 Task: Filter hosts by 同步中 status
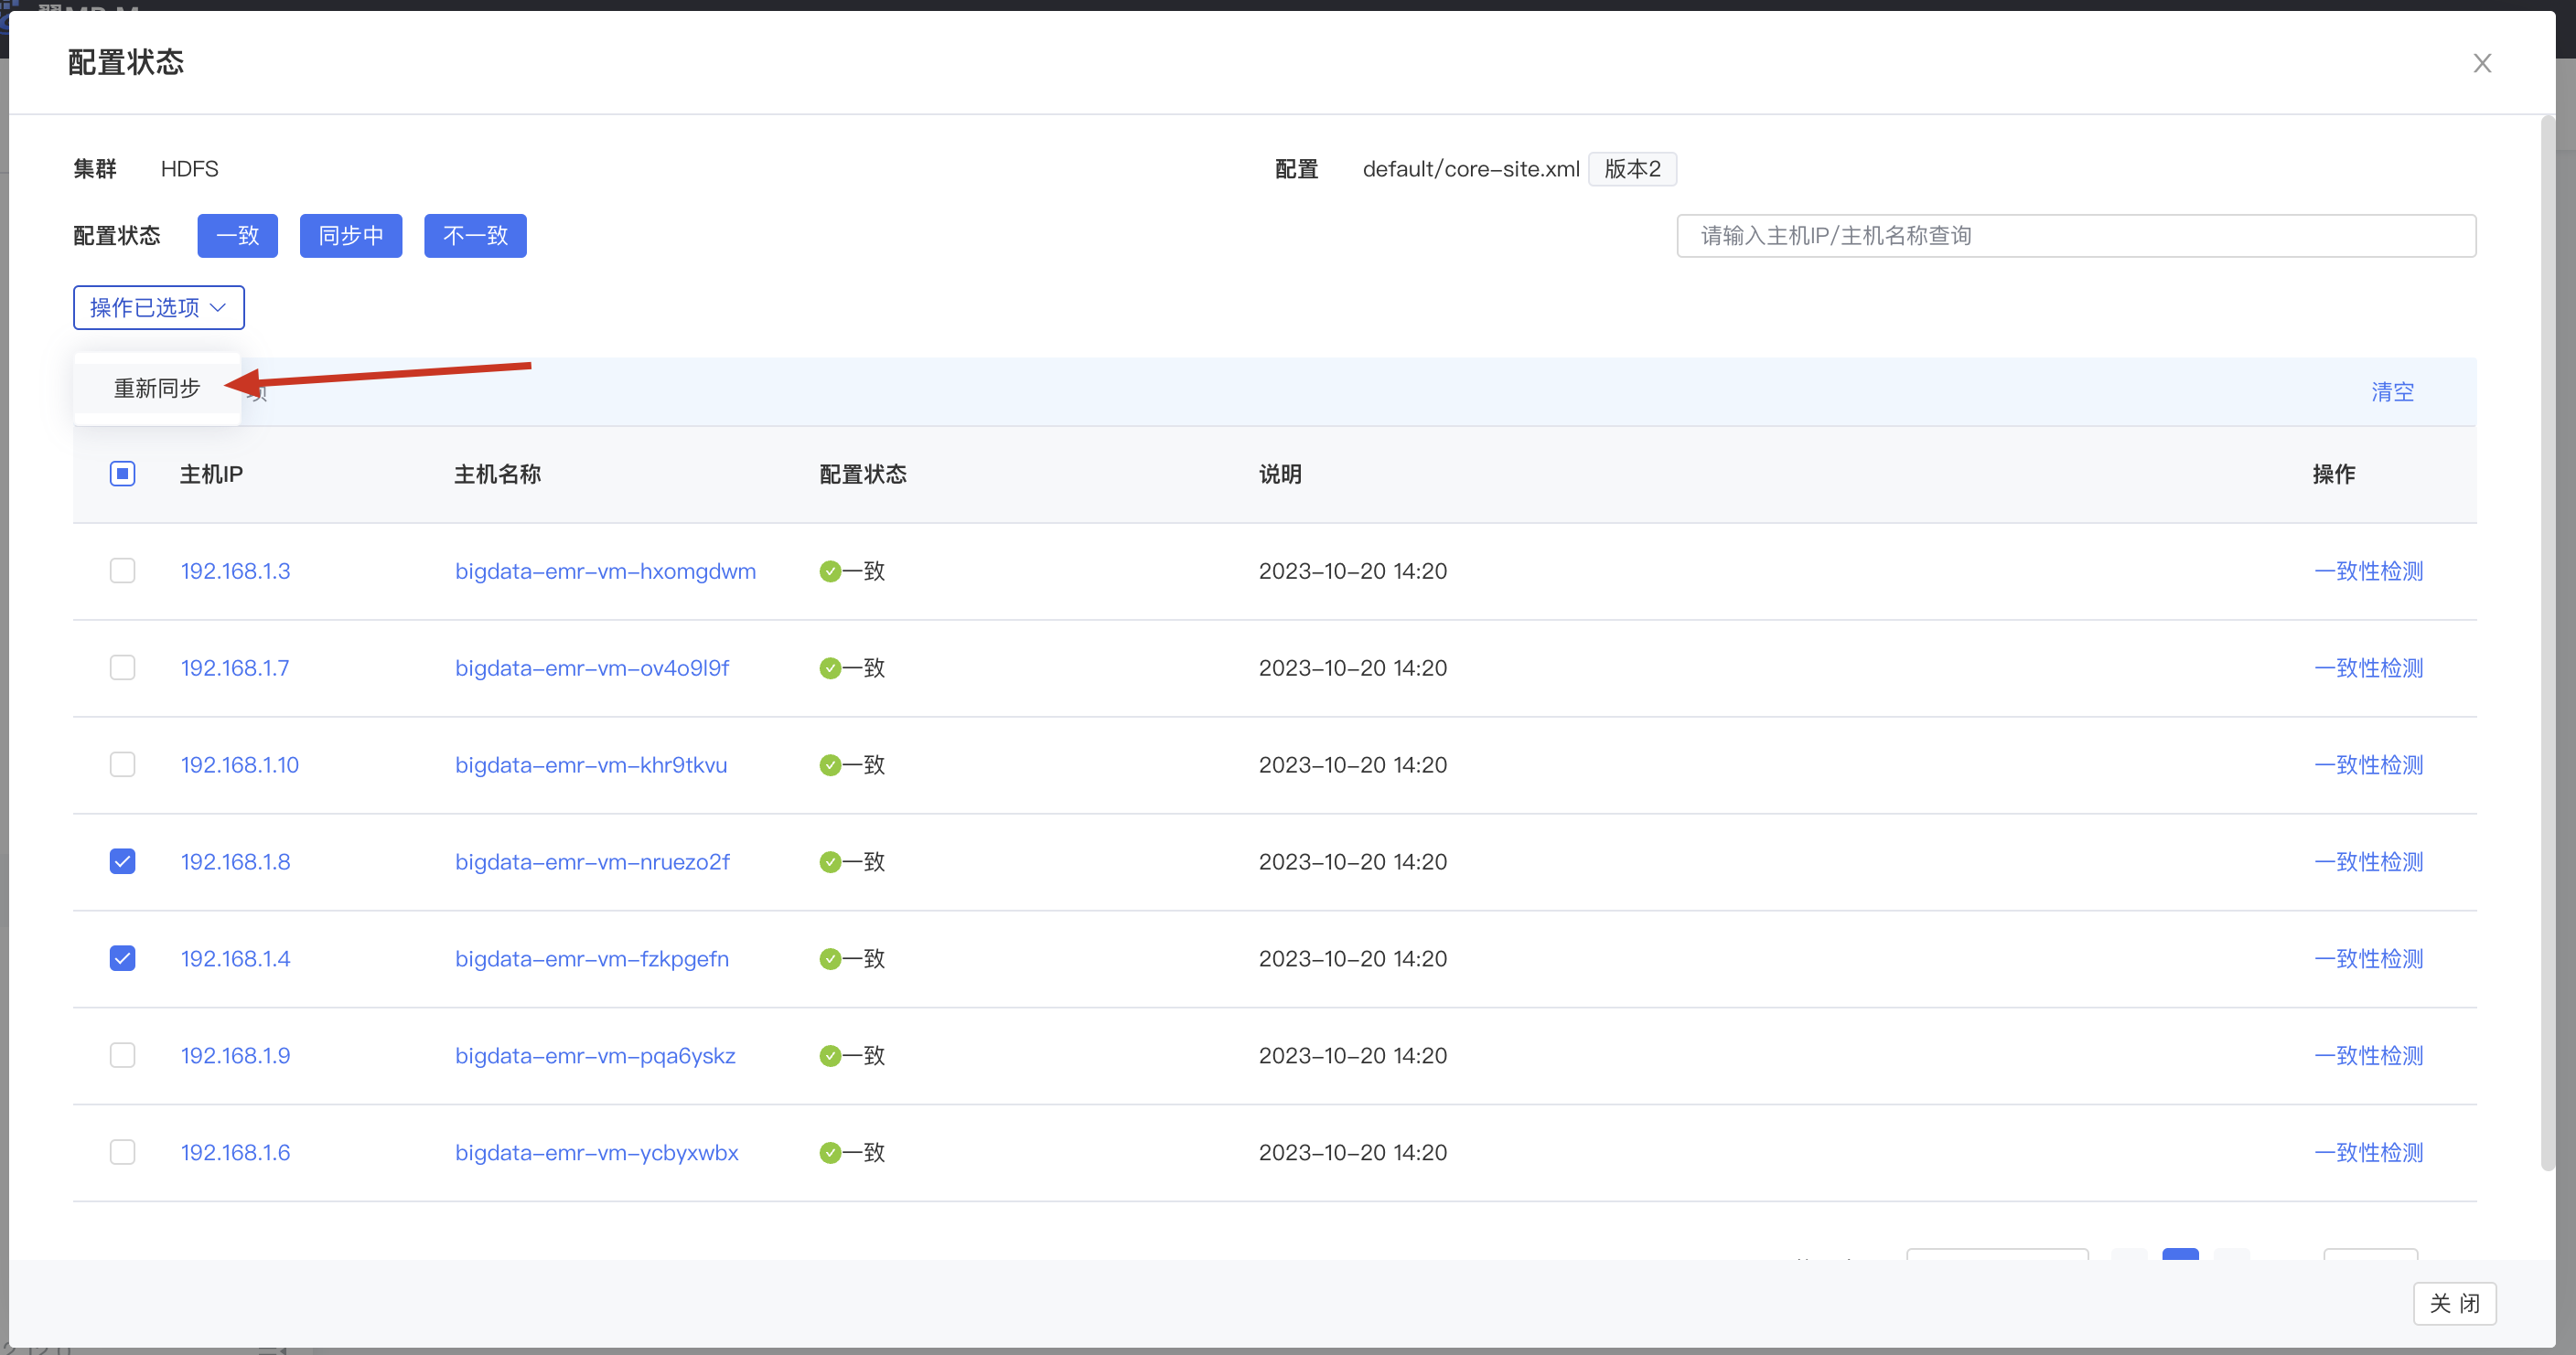pos(351,236)
